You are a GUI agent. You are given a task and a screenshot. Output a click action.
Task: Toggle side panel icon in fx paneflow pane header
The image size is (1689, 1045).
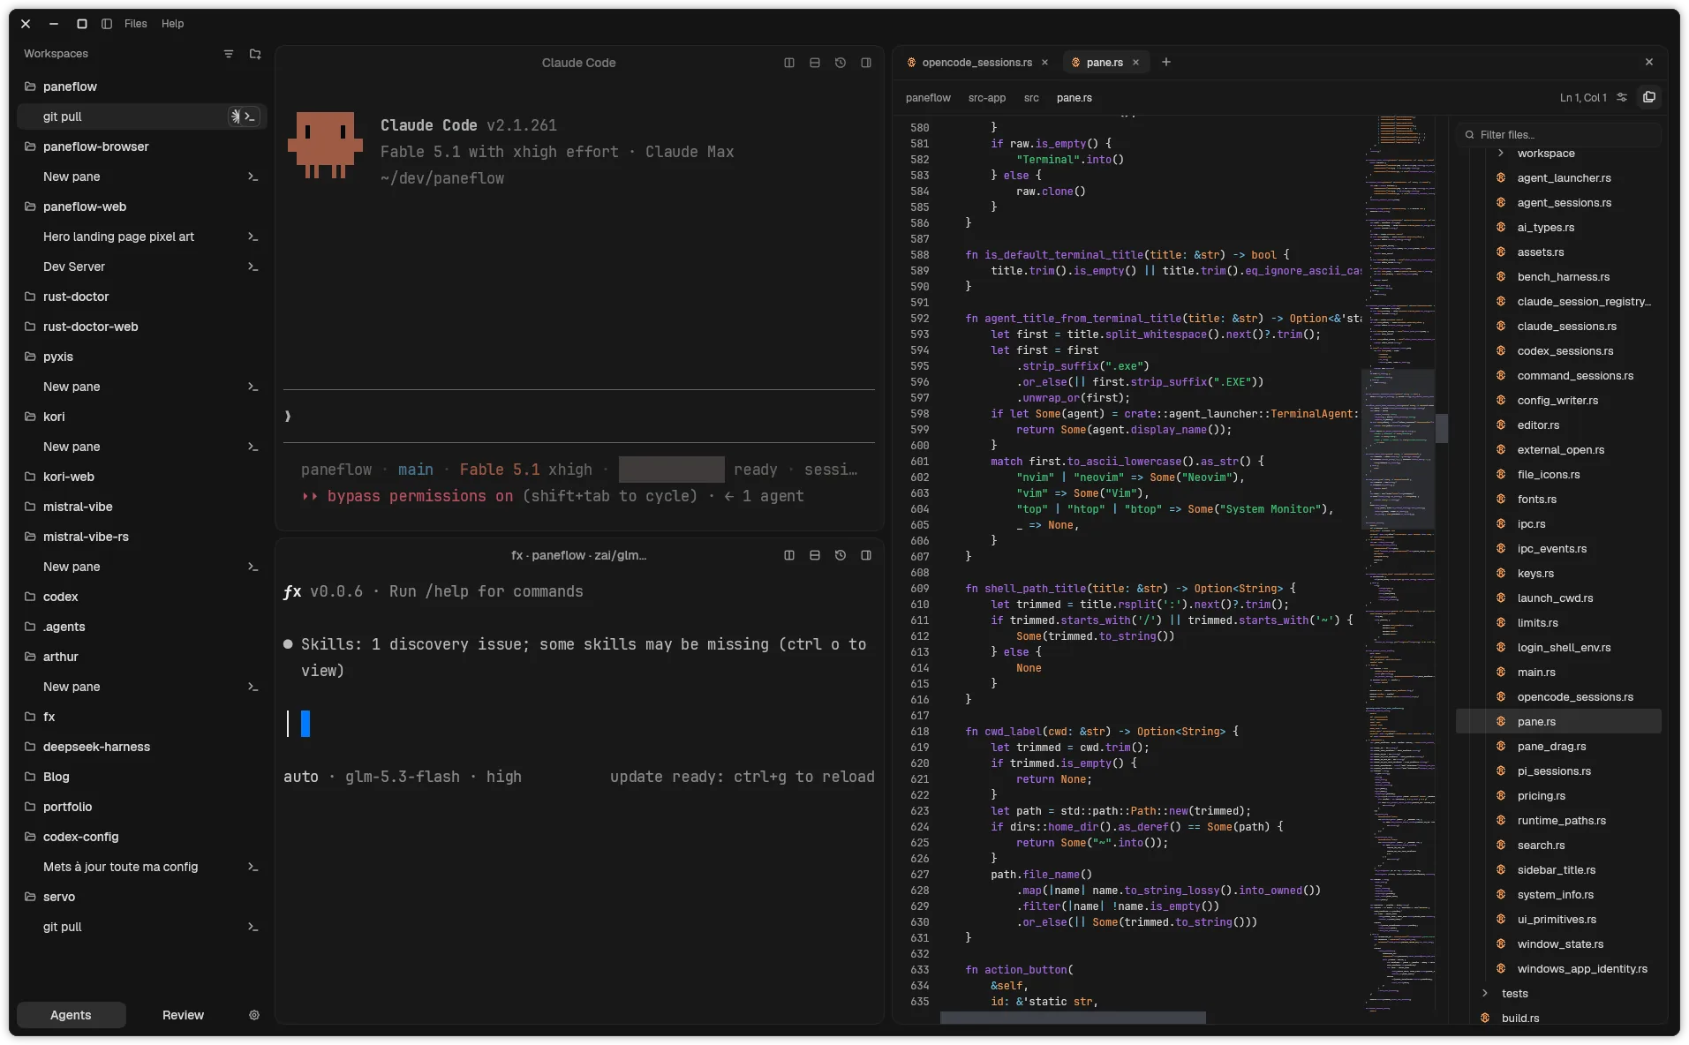(866, 555)
